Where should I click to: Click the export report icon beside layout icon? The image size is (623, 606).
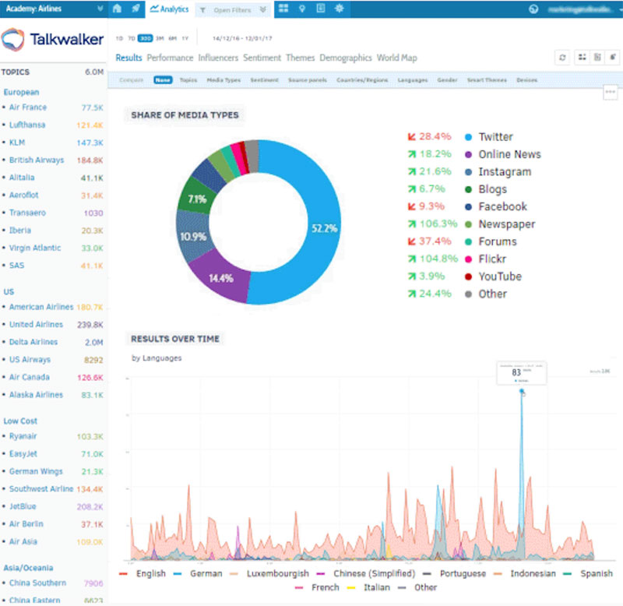tap(597, 57)
